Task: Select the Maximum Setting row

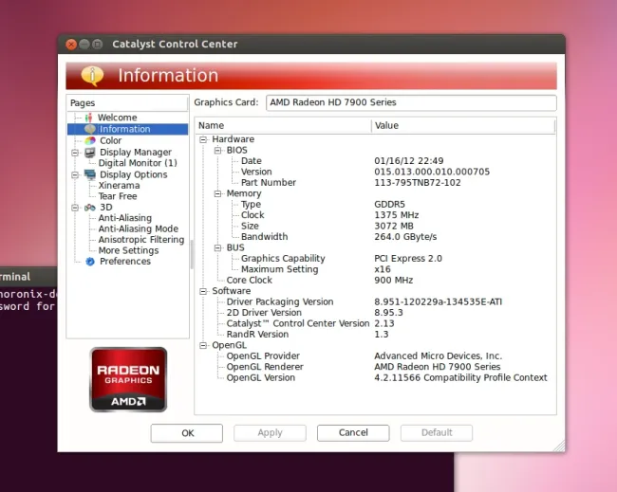Action: (375, 269)
